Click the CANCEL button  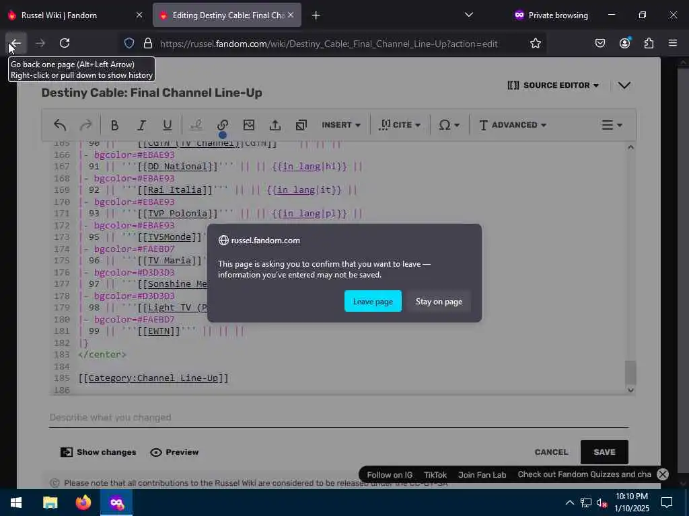click(551, 452)
